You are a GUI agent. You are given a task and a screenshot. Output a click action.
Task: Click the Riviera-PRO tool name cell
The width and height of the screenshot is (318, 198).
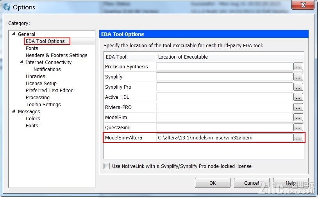(130, 107)
